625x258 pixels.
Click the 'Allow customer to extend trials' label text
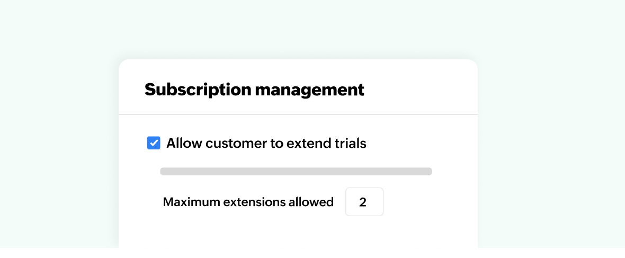[266, 143]
